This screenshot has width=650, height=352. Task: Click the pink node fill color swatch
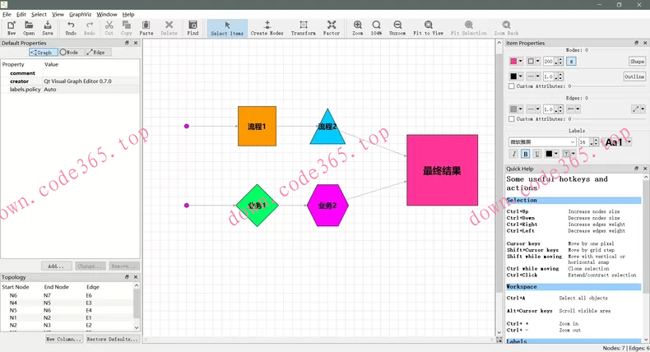pos(515,62)
